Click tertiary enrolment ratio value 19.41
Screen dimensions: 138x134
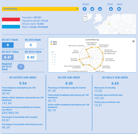[x=98, y=105]
